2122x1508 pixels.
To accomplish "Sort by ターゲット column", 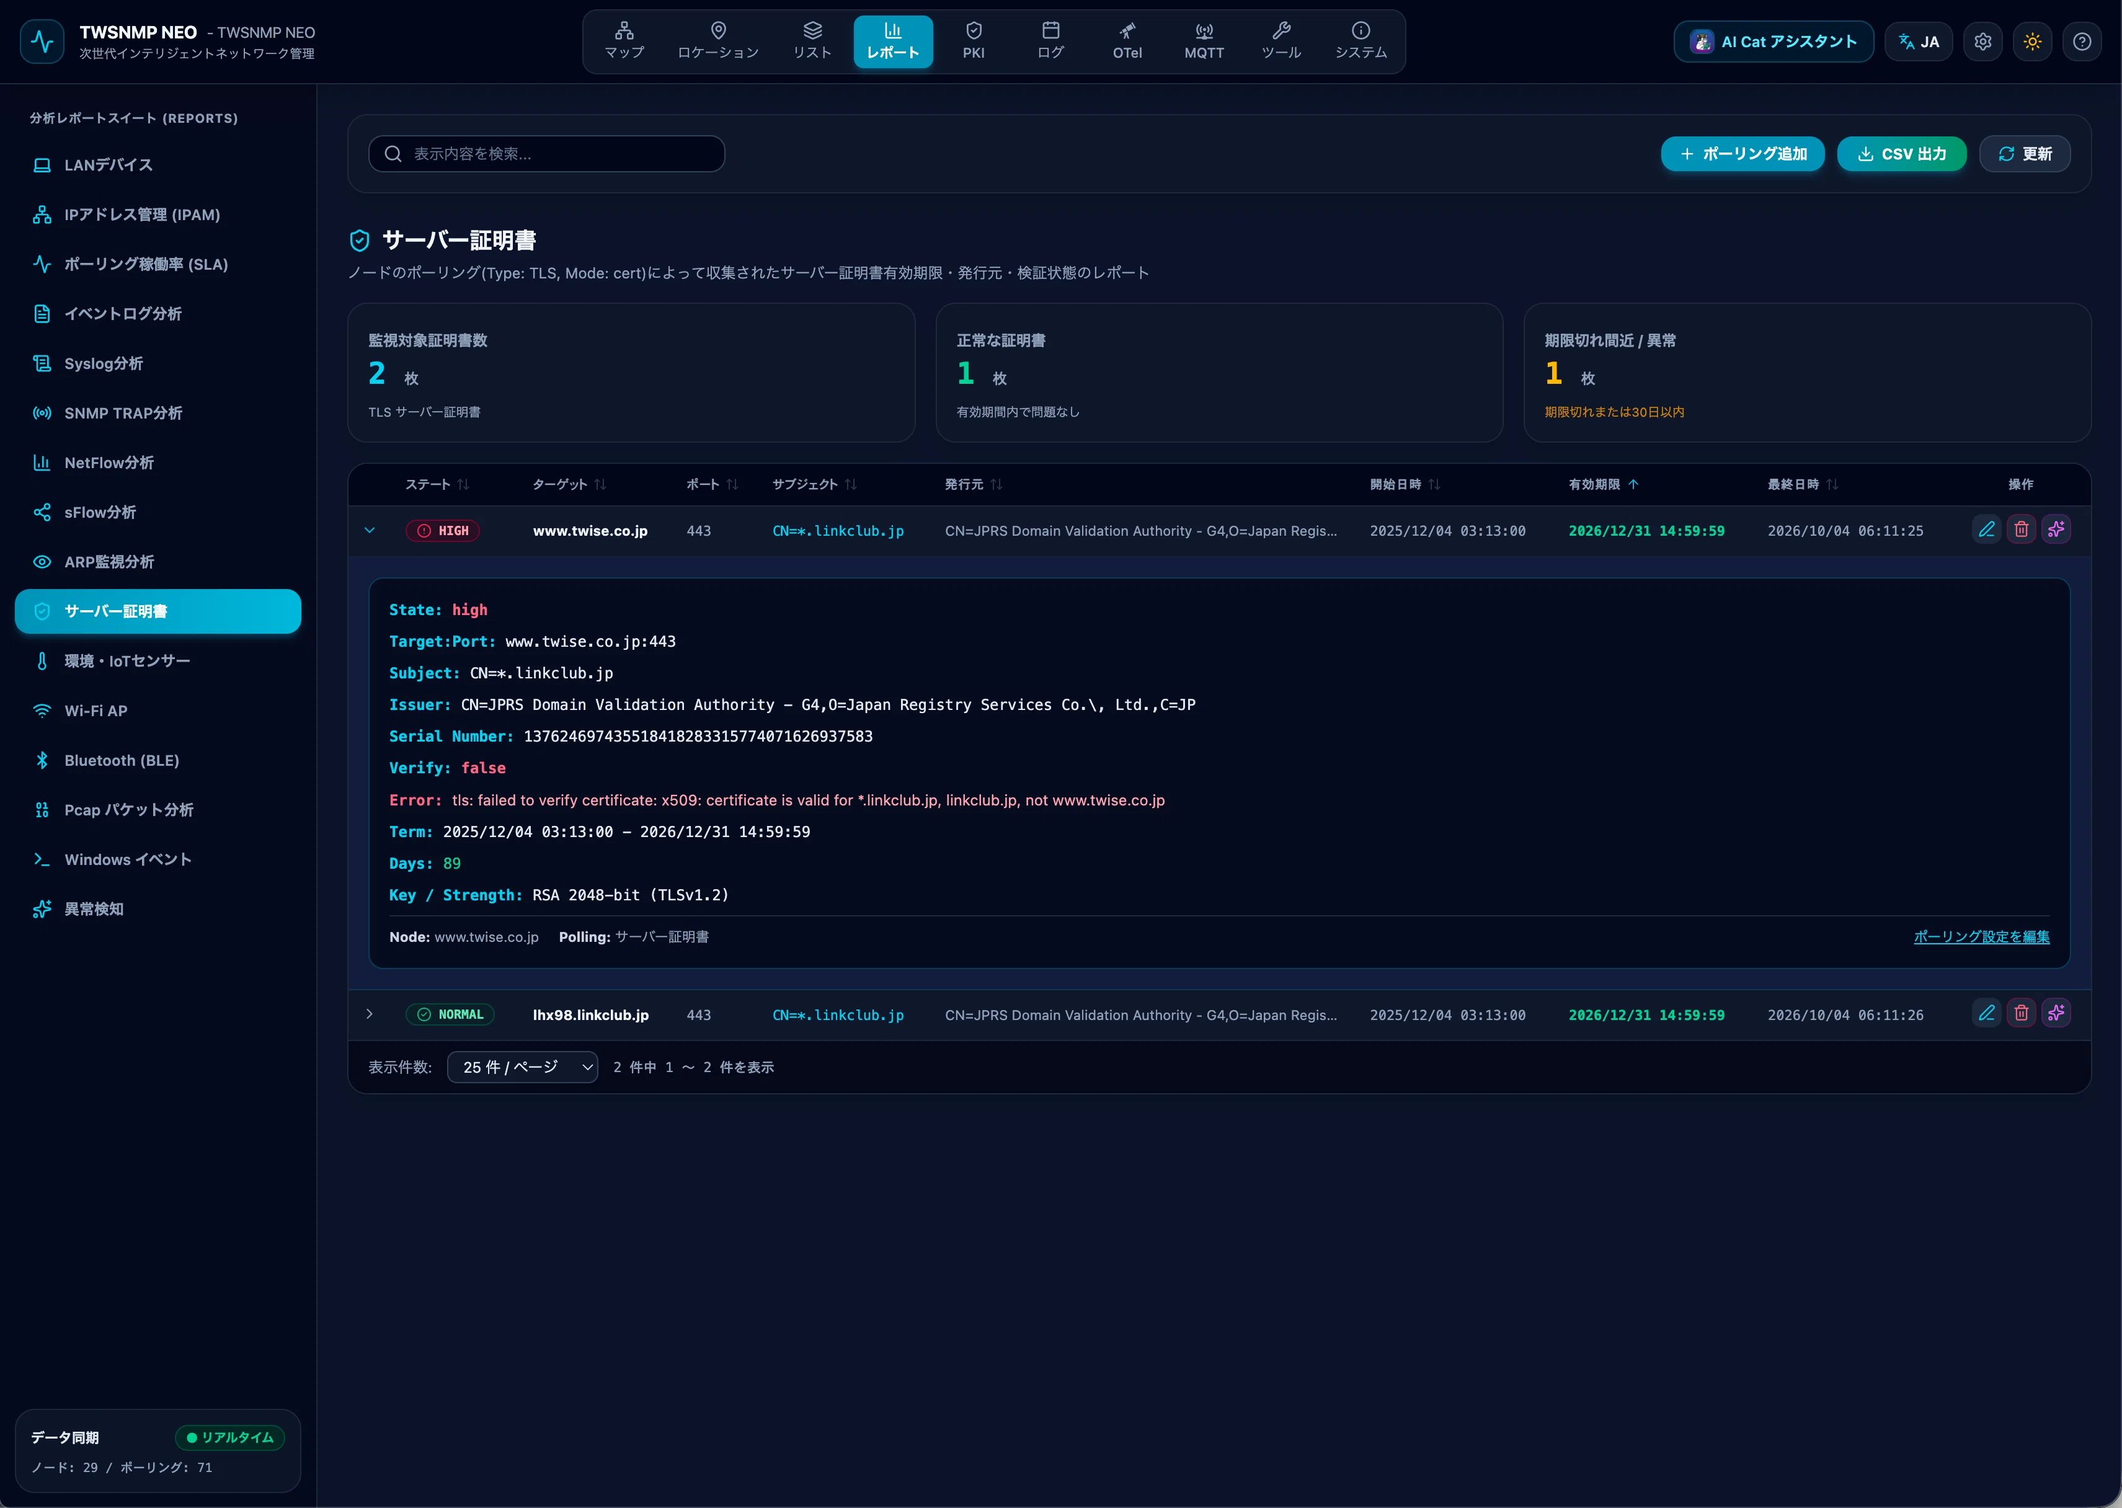I will 569,485.
